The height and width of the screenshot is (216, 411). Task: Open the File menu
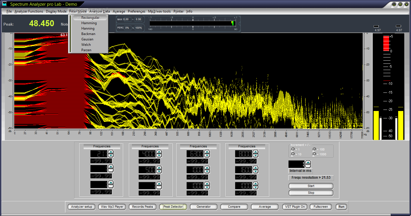click(9, 11)
